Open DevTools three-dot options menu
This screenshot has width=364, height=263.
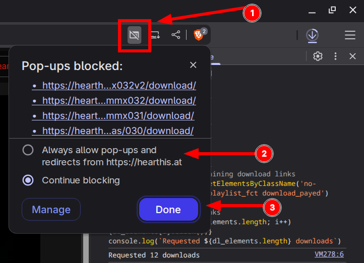335,56
